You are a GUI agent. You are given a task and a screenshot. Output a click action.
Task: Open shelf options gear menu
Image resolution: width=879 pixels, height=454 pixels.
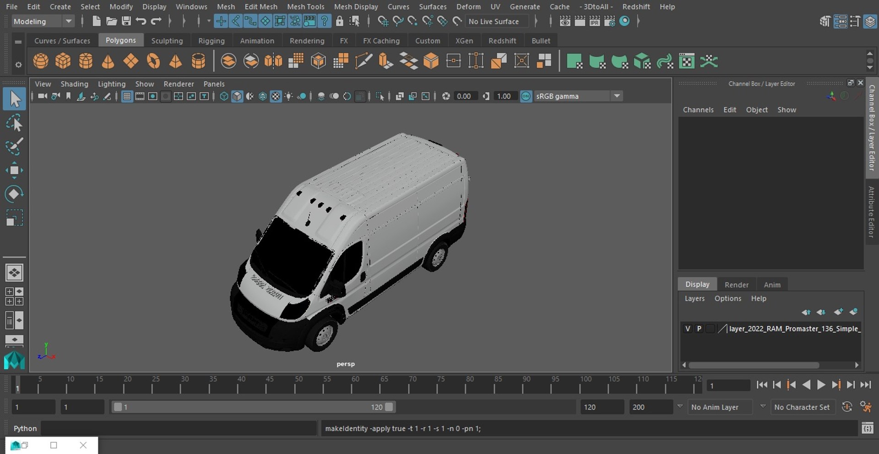18,65
